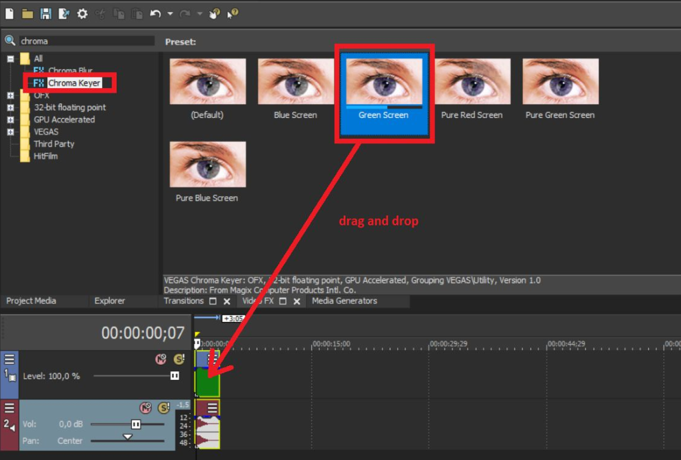This screenshot has height=460, width=681.
Task: Click the Interactive Tutorials hand icon
Action: [x=215, y=13]
